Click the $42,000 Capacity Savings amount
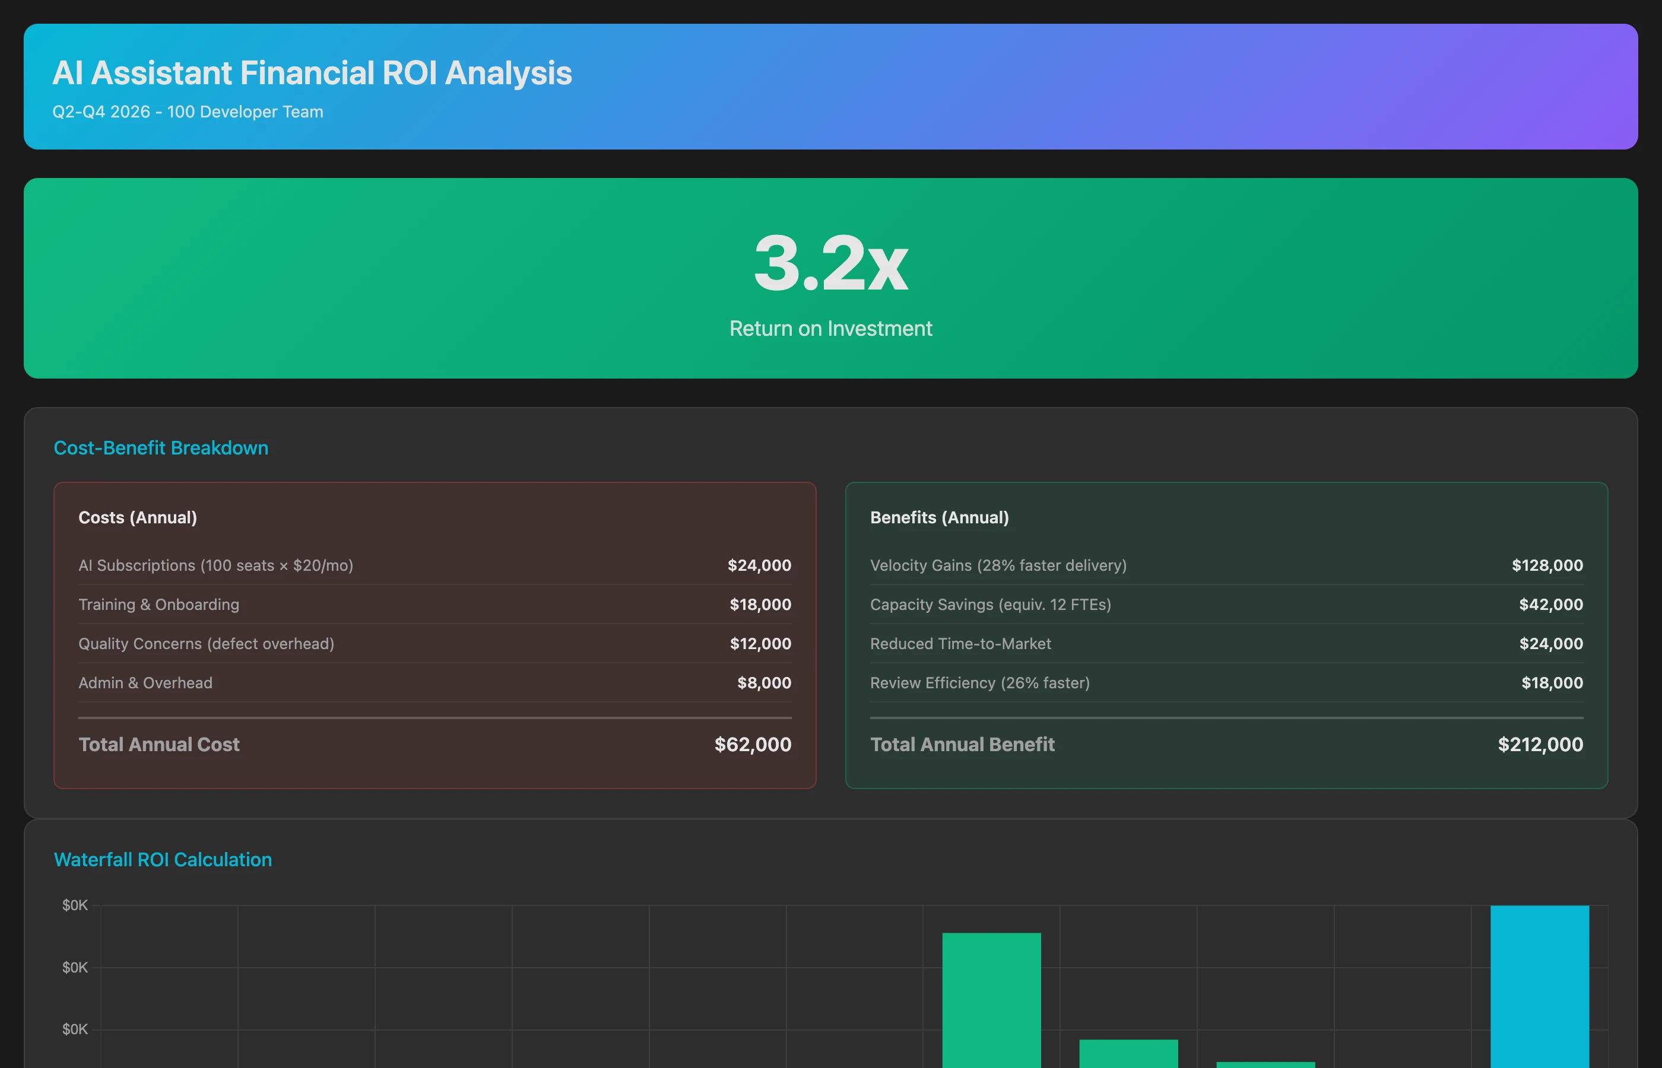1662x1068 pixels. [1551, 604]
